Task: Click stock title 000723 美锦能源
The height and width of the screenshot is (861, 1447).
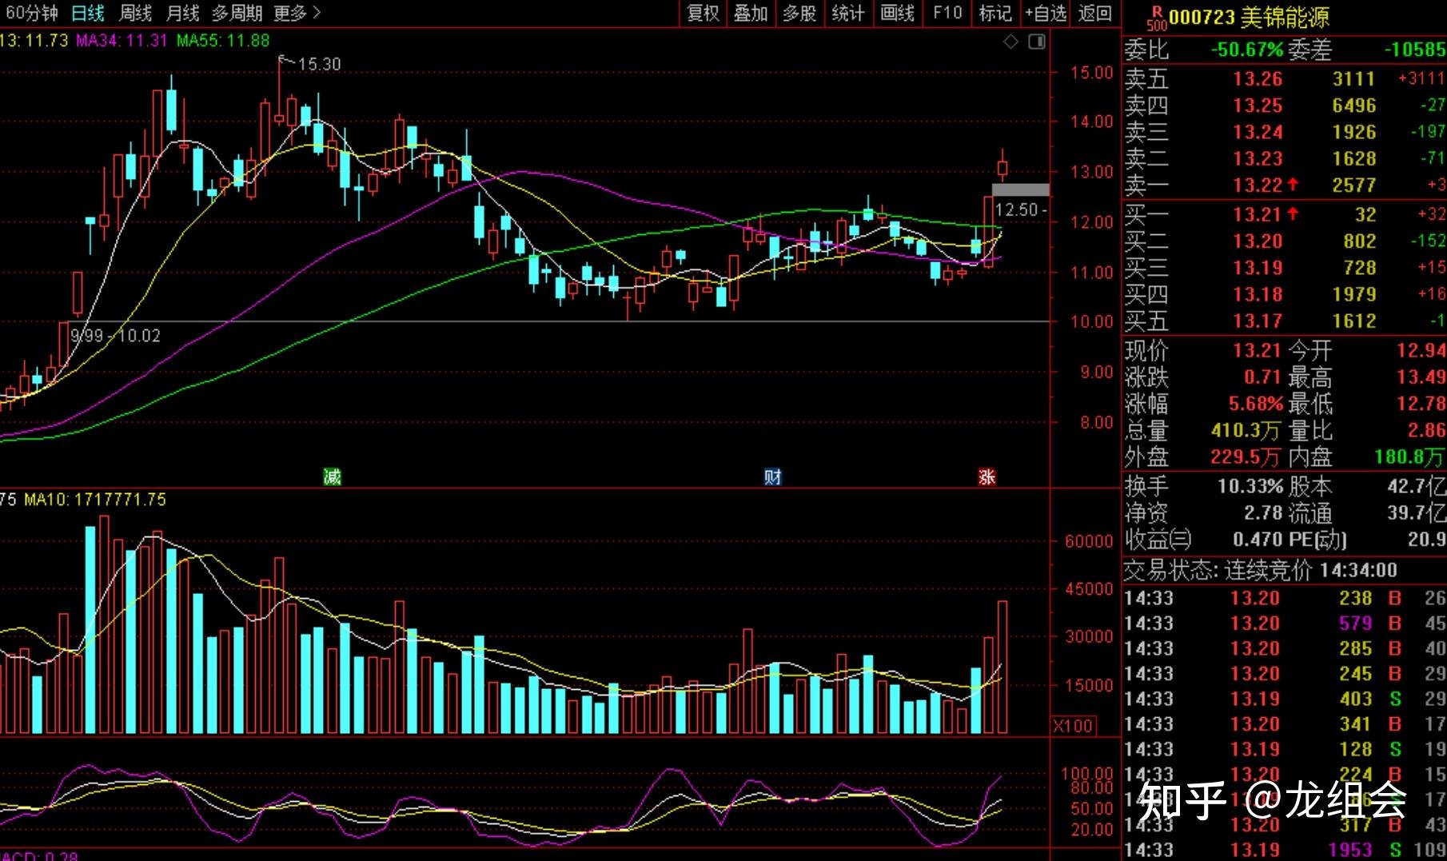Action: (1249, 17)
